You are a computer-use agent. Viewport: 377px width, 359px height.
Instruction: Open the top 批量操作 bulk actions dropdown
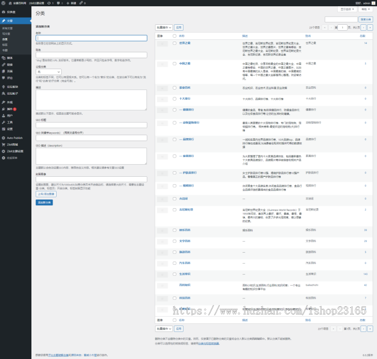(164, 28)
